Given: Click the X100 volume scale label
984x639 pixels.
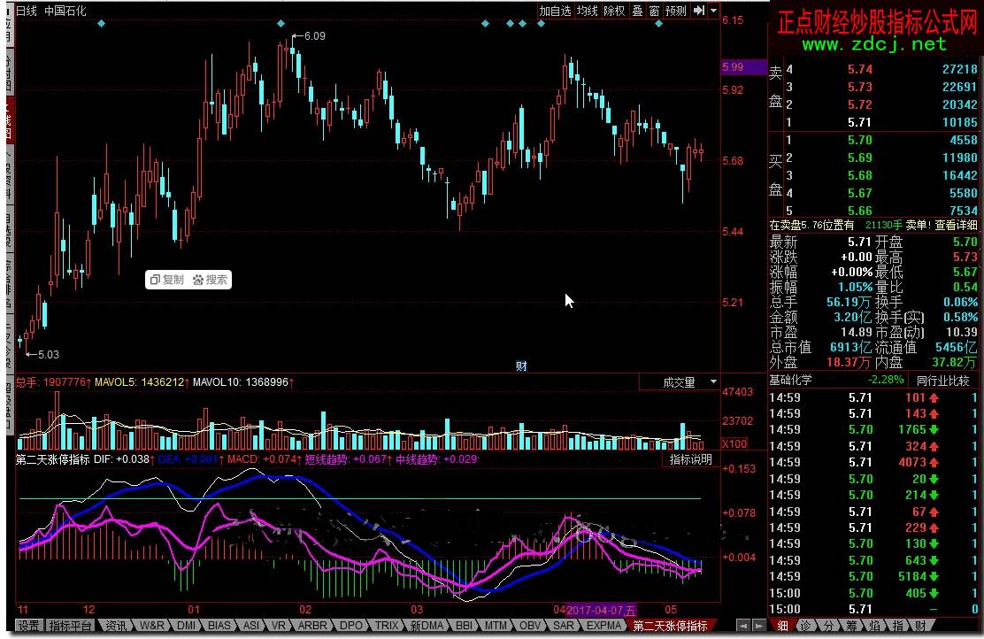Looking at the screenshot, I should (733, 443).
